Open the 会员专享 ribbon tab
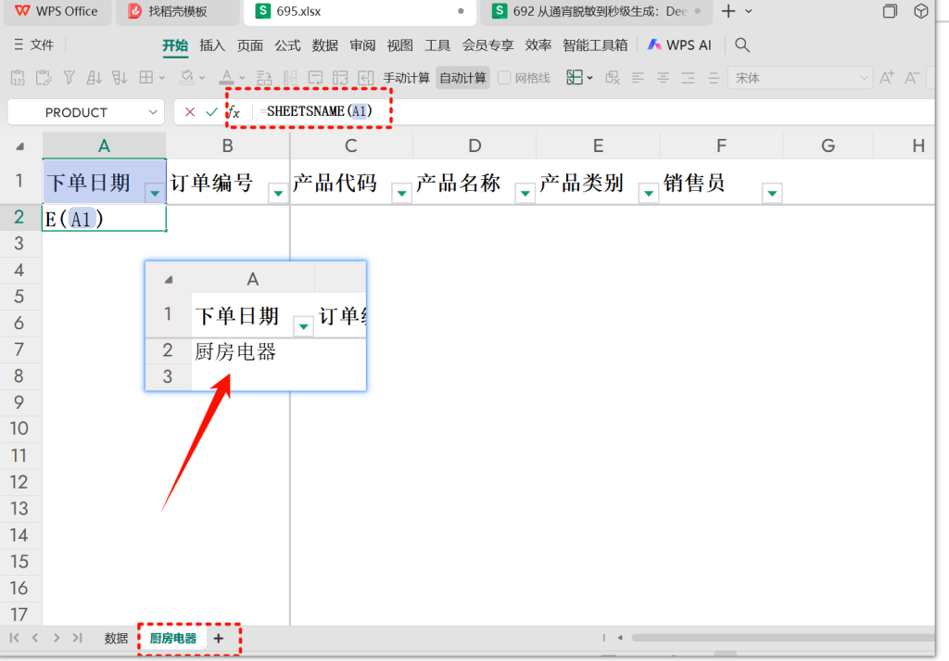Viewport: 949px width, 661px height. (x=487, y=45)
